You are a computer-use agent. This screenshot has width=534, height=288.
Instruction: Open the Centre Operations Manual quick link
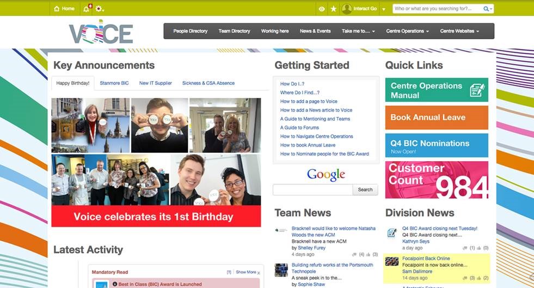[437, 90]
